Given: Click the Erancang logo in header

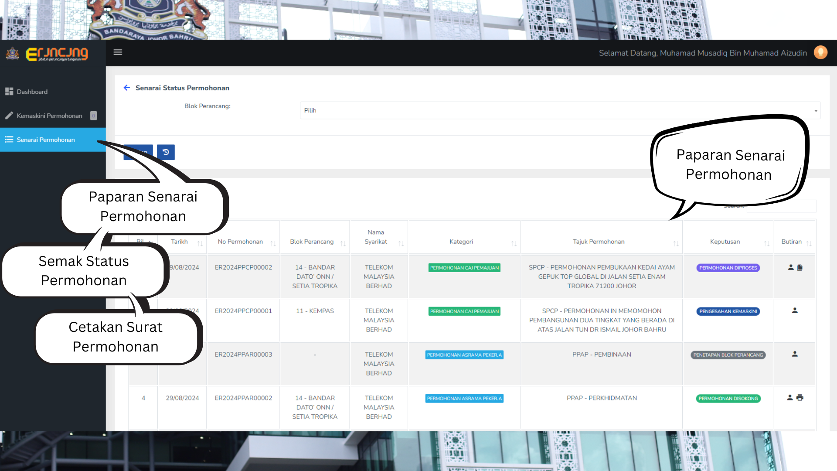Looking at the screenshot, I should [57, 54].
